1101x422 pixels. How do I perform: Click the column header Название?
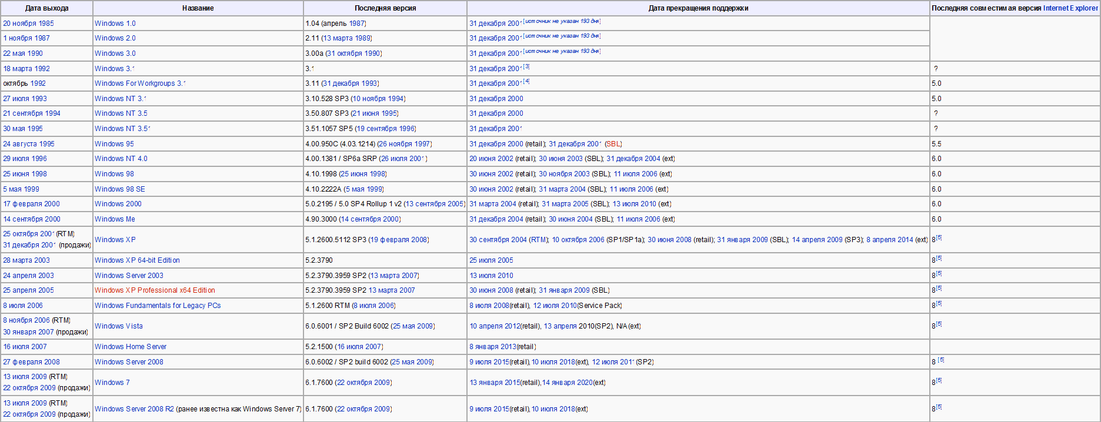click(198, 8)
